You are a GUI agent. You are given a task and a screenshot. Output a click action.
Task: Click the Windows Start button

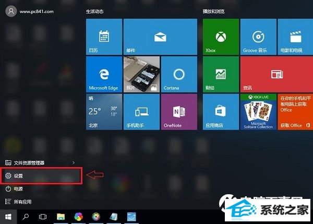coord(8,217)
